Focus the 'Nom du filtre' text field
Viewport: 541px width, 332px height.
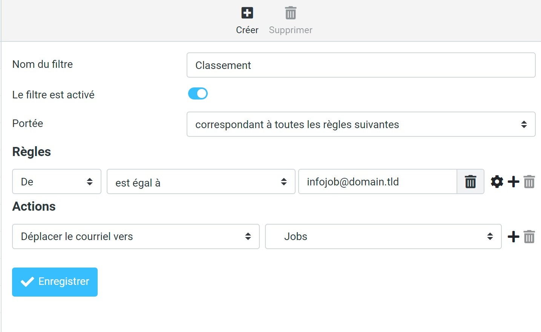click(x=361, y=65)
